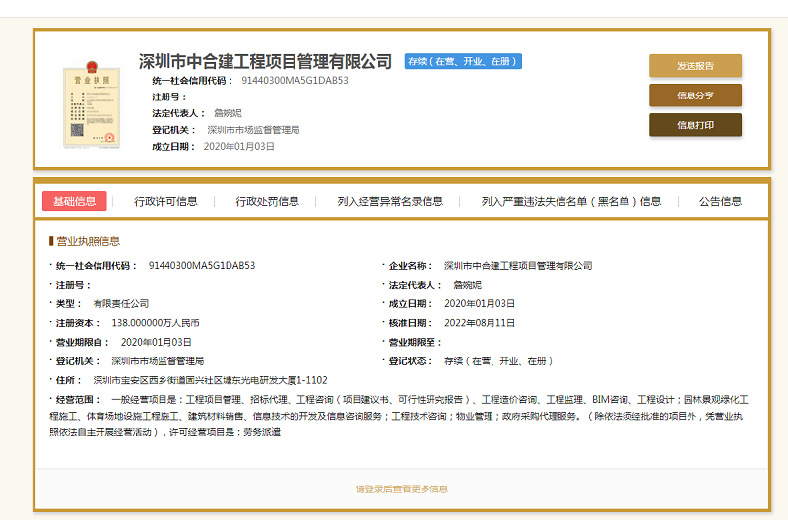
Task: Switch to the 公告信息 tab
Action: coord(720,202)
